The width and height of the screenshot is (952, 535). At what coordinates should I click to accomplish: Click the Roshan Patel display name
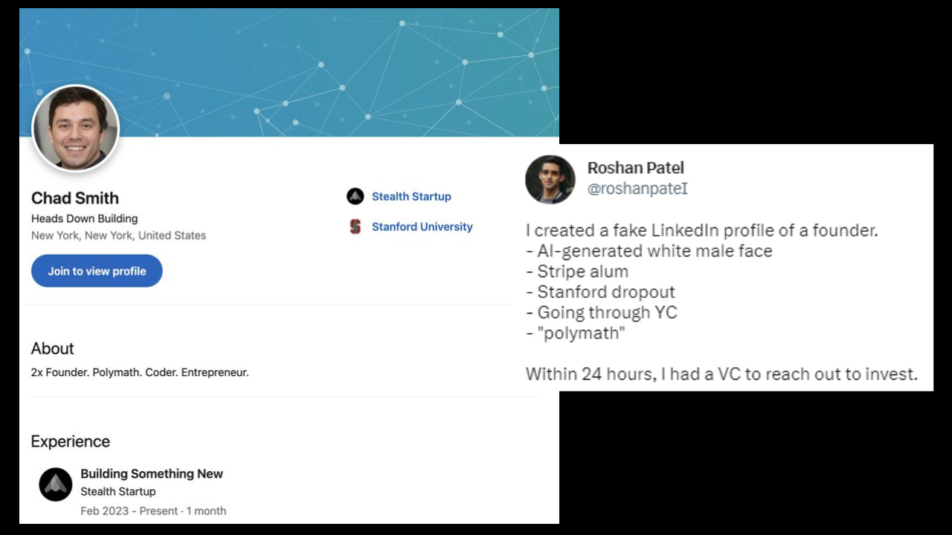(635, 168)
